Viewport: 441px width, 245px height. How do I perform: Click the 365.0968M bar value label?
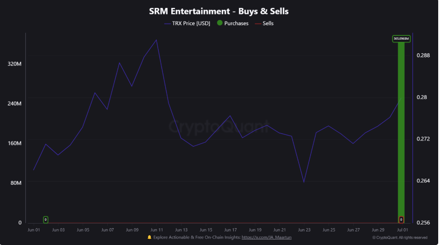(401, 39)
